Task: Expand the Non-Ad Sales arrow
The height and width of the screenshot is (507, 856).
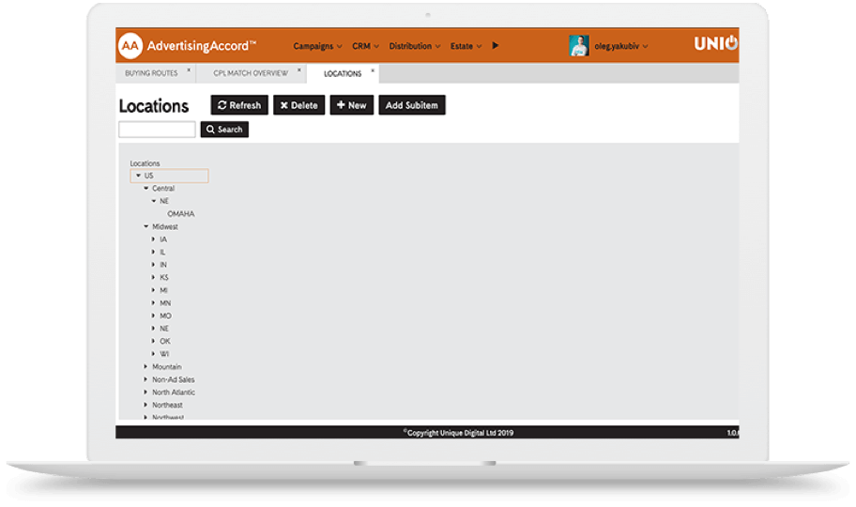Action: 145,379
